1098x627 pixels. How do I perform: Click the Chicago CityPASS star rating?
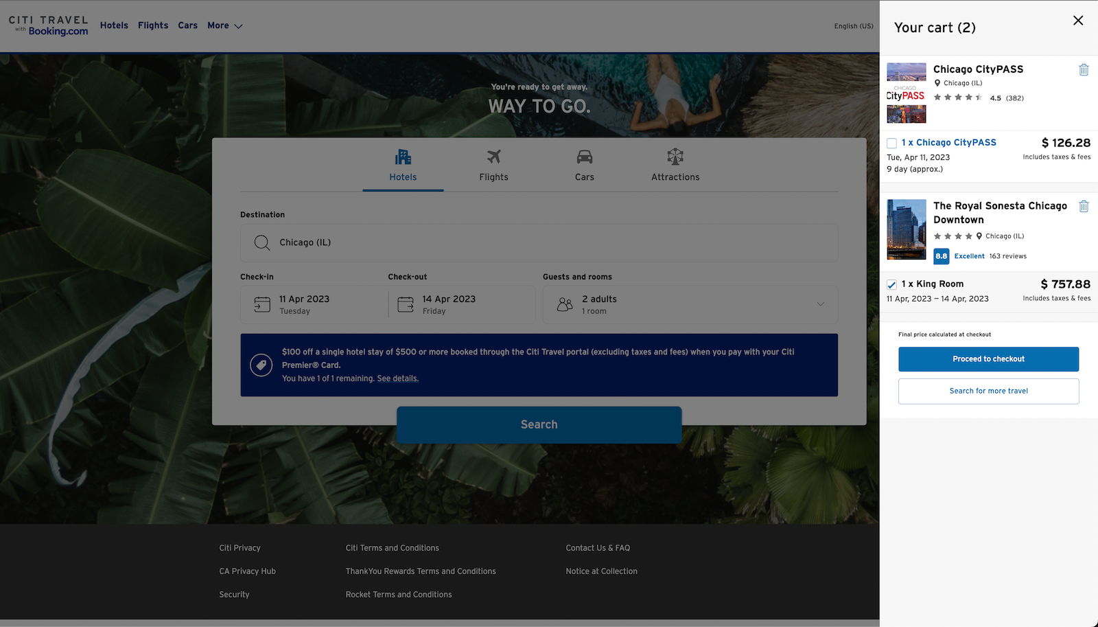tap(958, 98)
